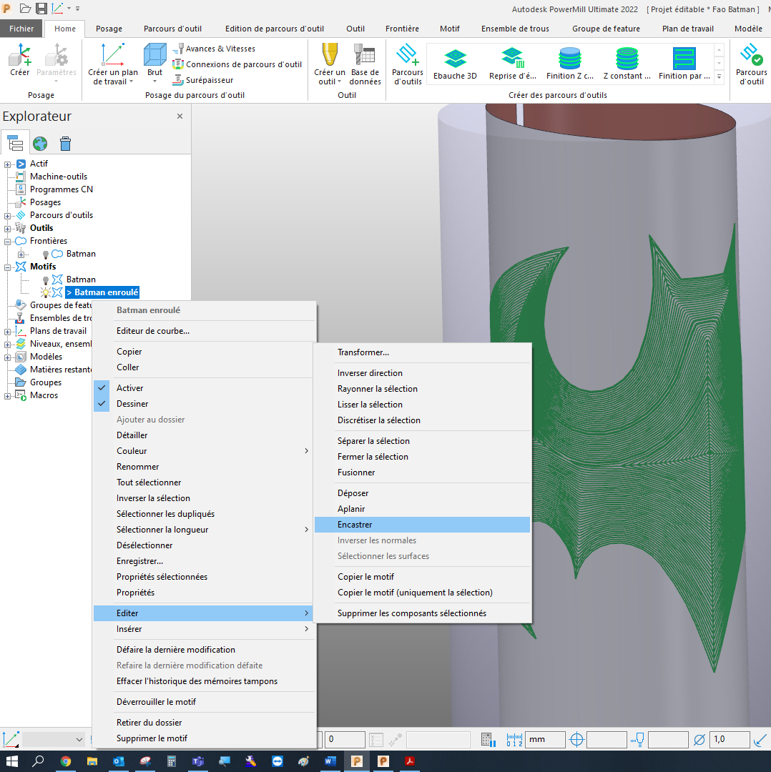Expand the Outils tree node
This screenshot has height=772, width=771.
click(8, 228)
